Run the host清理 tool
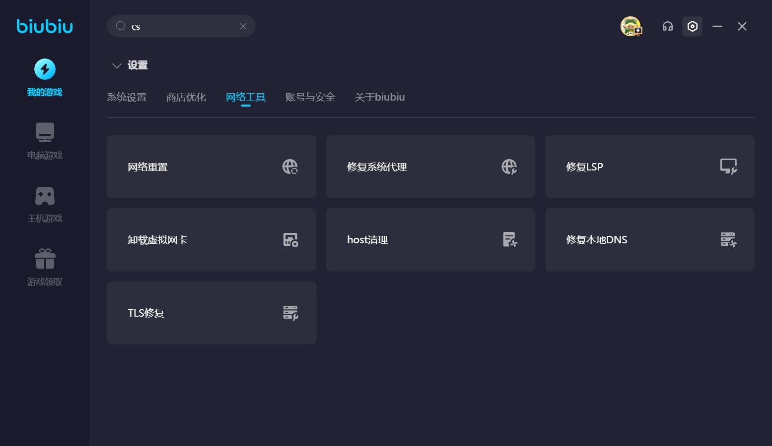 pos(430,240)
